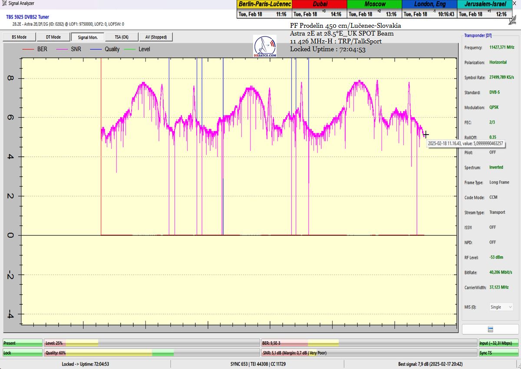The image size is (521, 369).
Task: Switch to the DT Mode tab
Action: pos(53,37)
